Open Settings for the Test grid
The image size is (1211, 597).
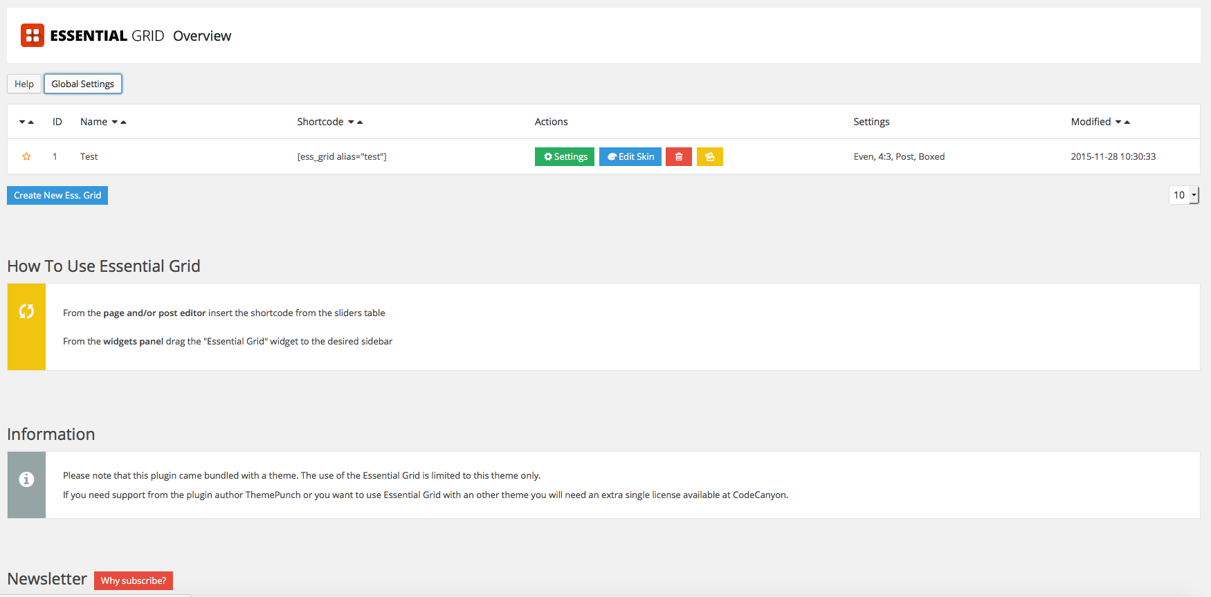click(x=564, y=157)
